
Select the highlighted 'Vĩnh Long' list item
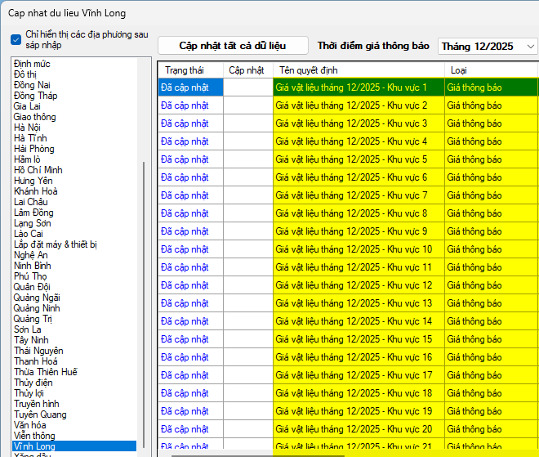tap(36, 446)
